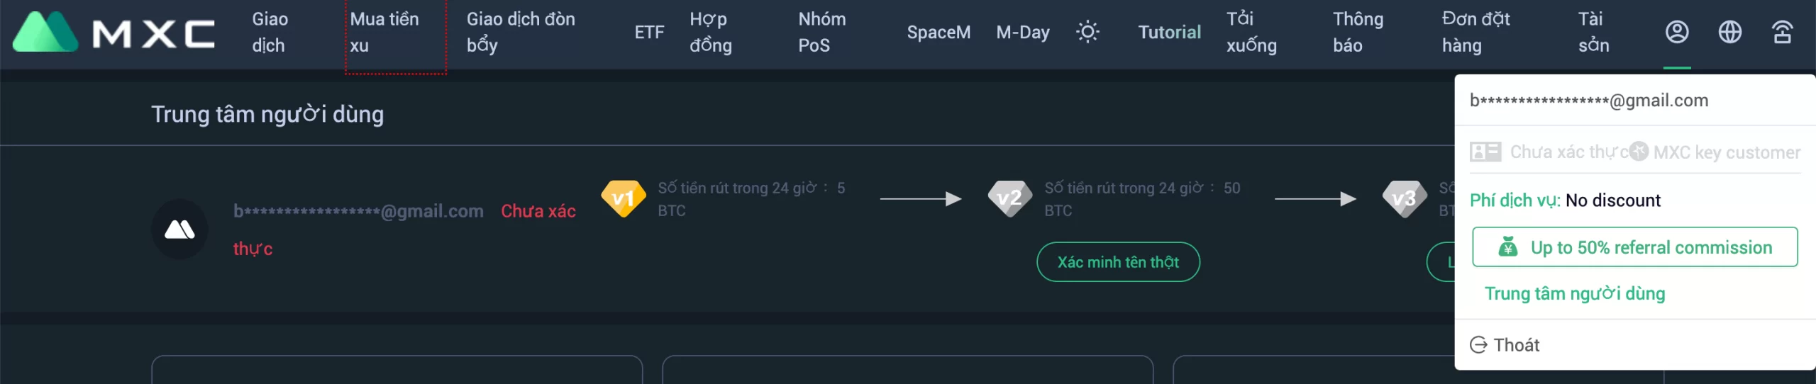Open the user account profile icon
This screenshot has height=384, width=1816.
point(1676,32)
